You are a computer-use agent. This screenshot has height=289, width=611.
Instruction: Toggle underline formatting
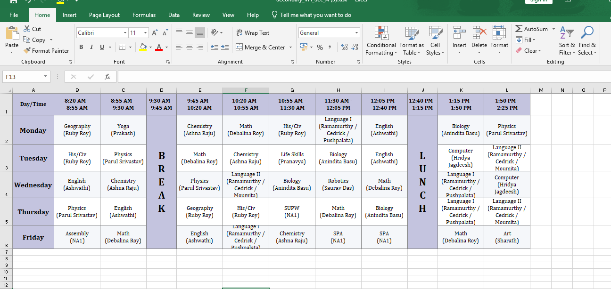(x=102, y=47)
